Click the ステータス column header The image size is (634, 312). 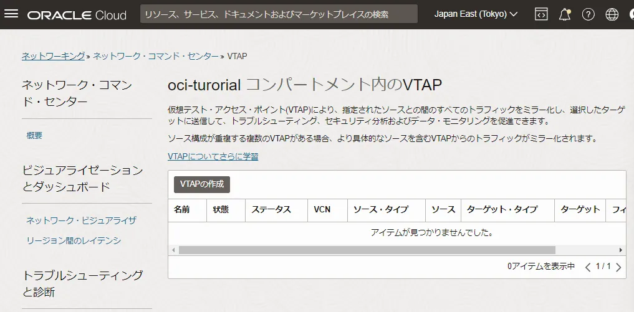[276, 210]
